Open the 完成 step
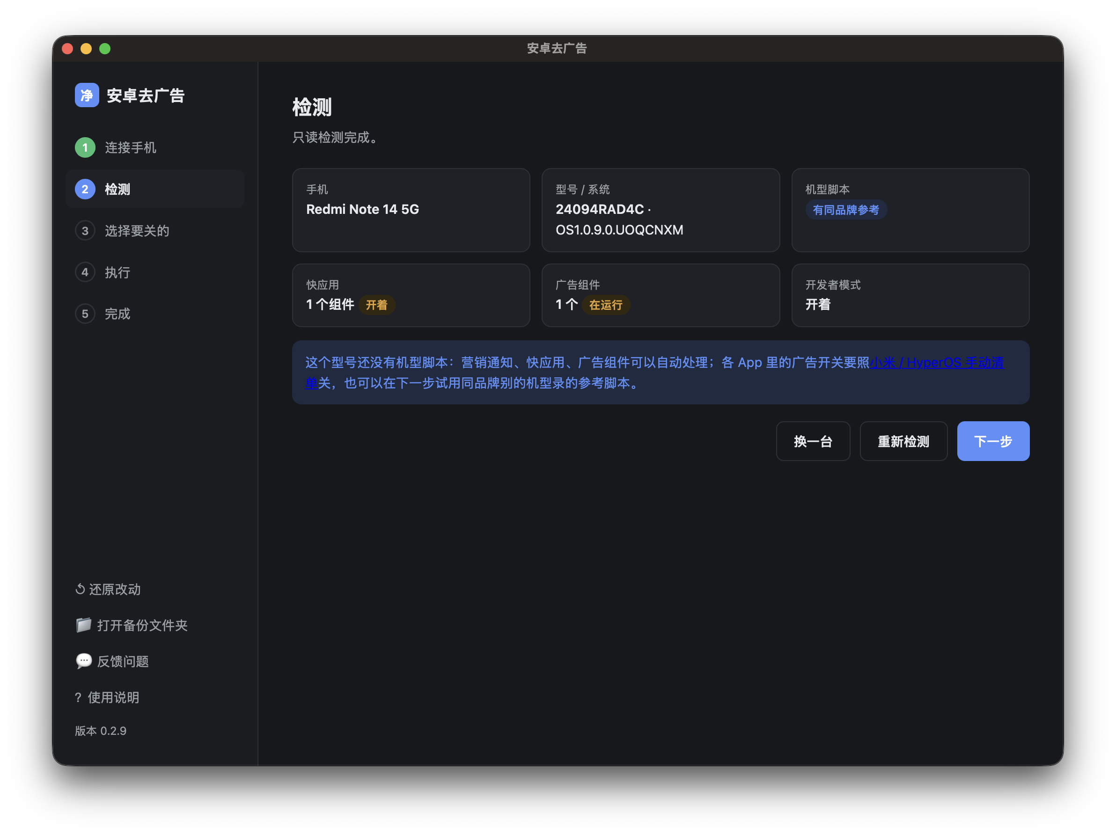 (x=155, y=314)
